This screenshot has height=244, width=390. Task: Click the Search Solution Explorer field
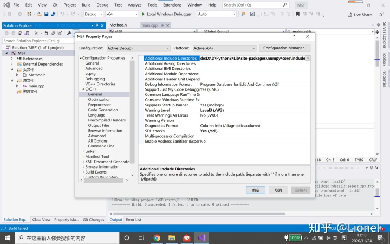(x=38, y=41)
